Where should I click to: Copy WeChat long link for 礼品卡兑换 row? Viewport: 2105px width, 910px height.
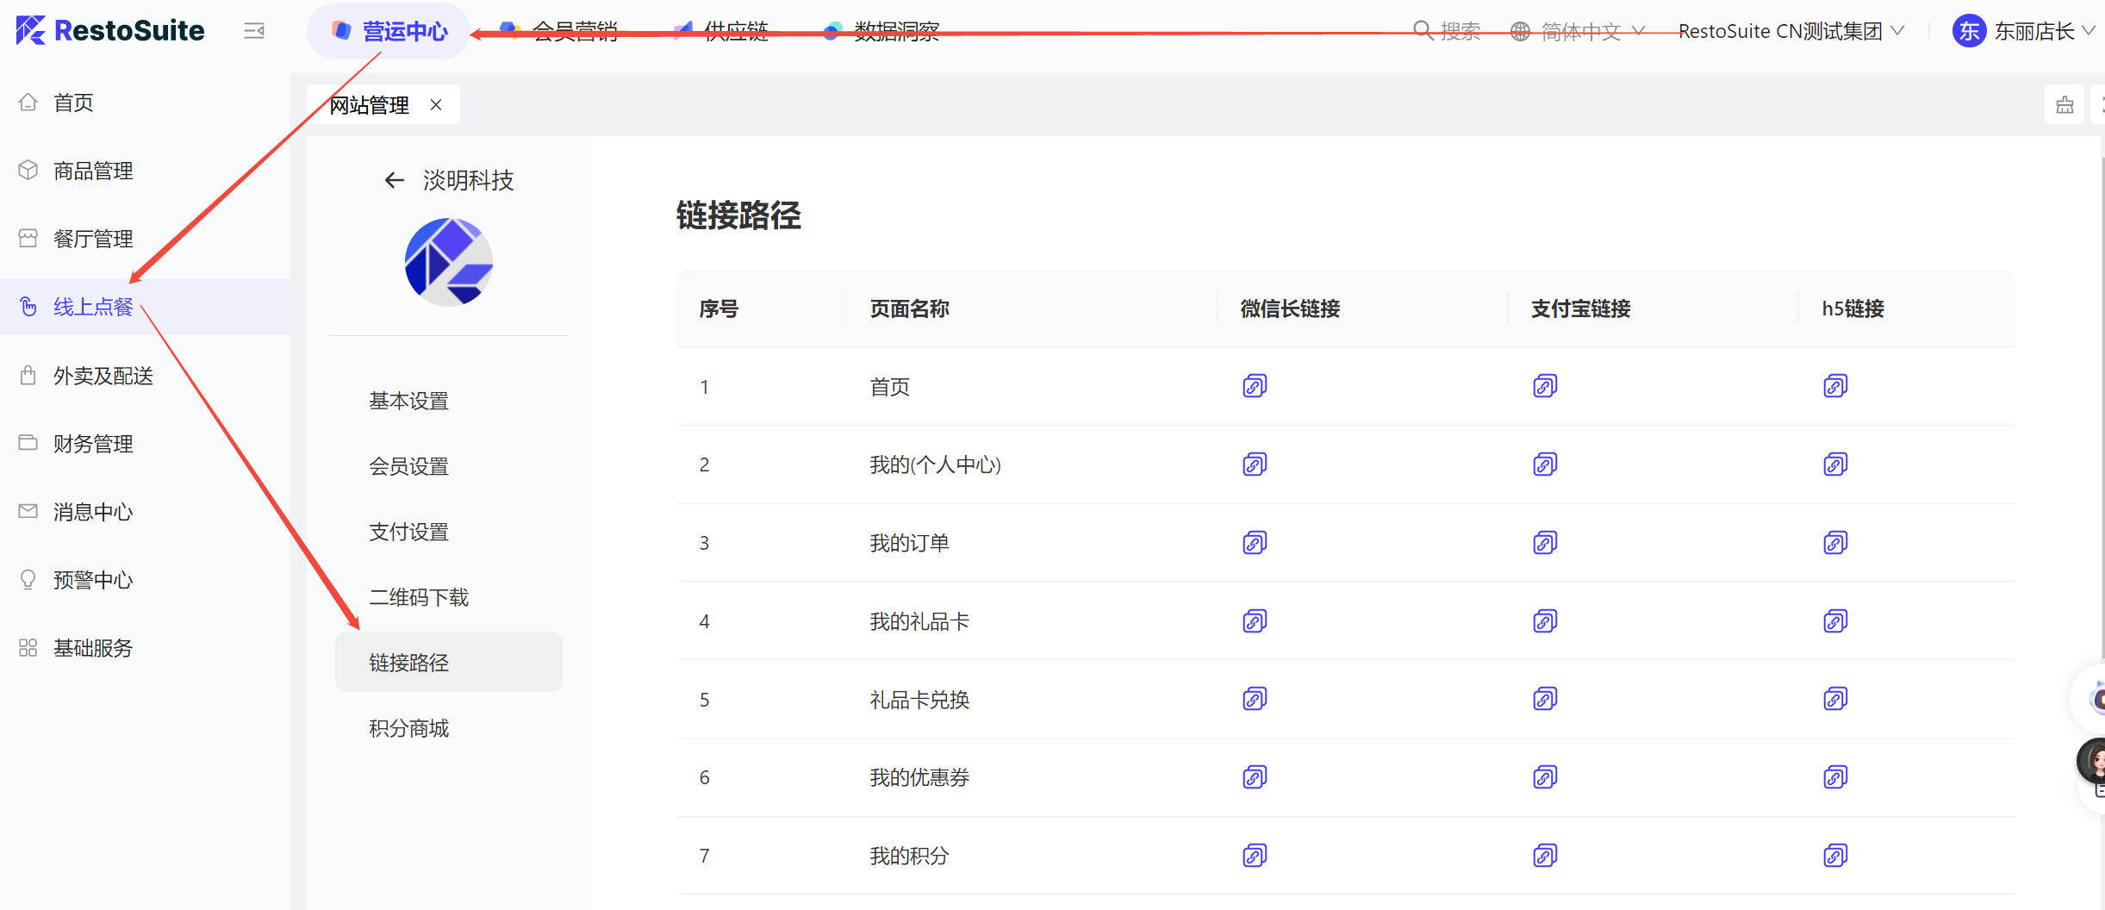(x=1254, y=699)
